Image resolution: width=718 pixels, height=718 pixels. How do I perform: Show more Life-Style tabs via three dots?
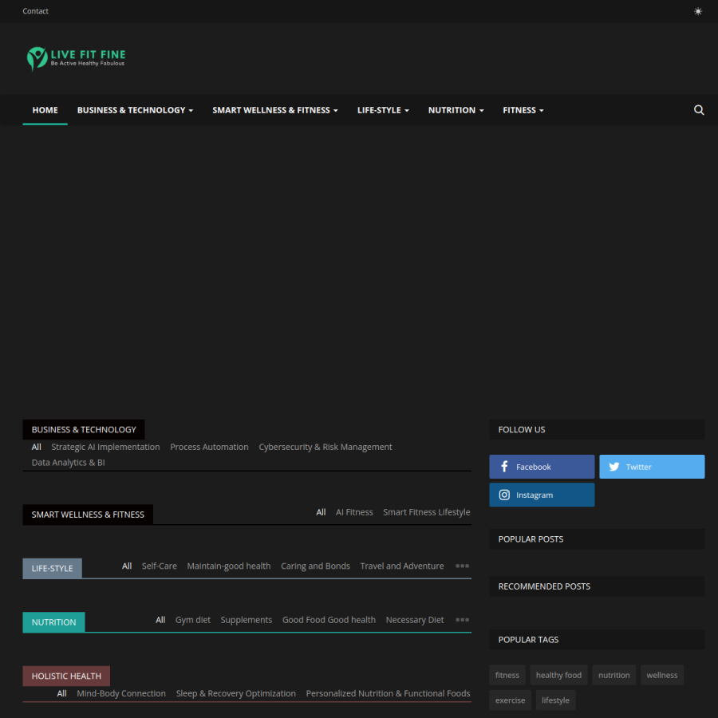462,566
